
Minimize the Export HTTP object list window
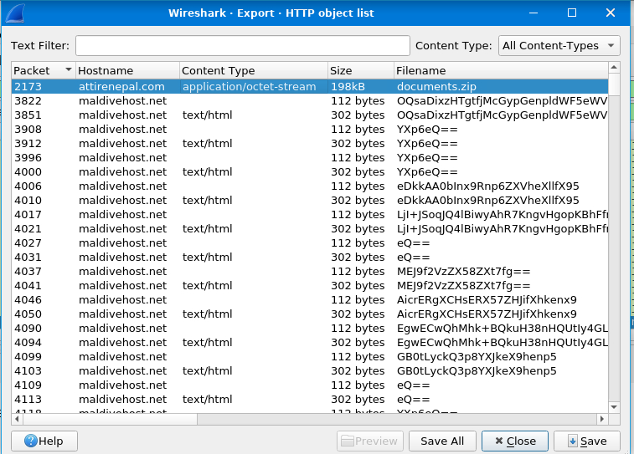(533, 13)
